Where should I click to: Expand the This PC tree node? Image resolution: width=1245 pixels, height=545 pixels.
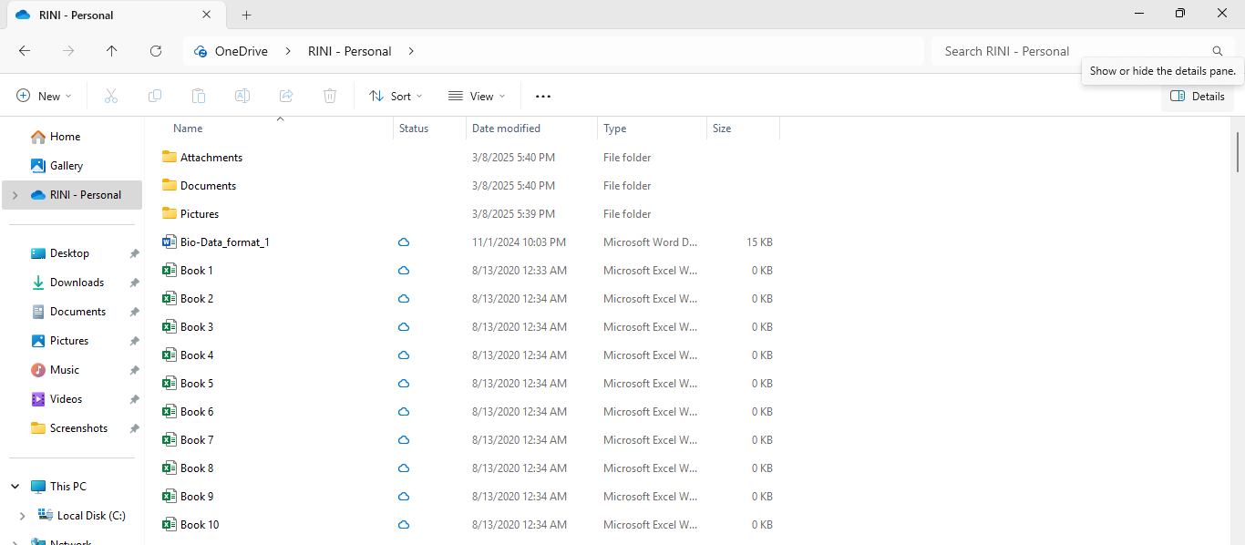[15, 487]
